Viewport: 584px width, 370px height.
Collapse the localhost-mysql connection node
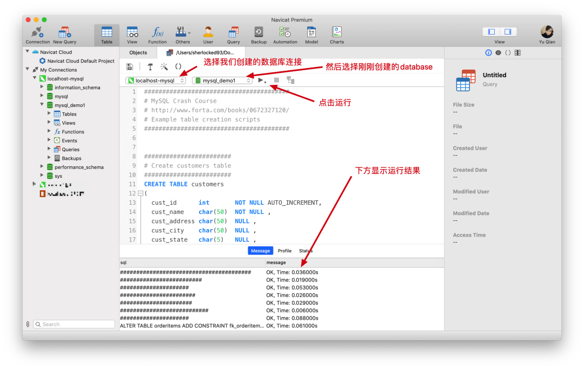(35, 78)
